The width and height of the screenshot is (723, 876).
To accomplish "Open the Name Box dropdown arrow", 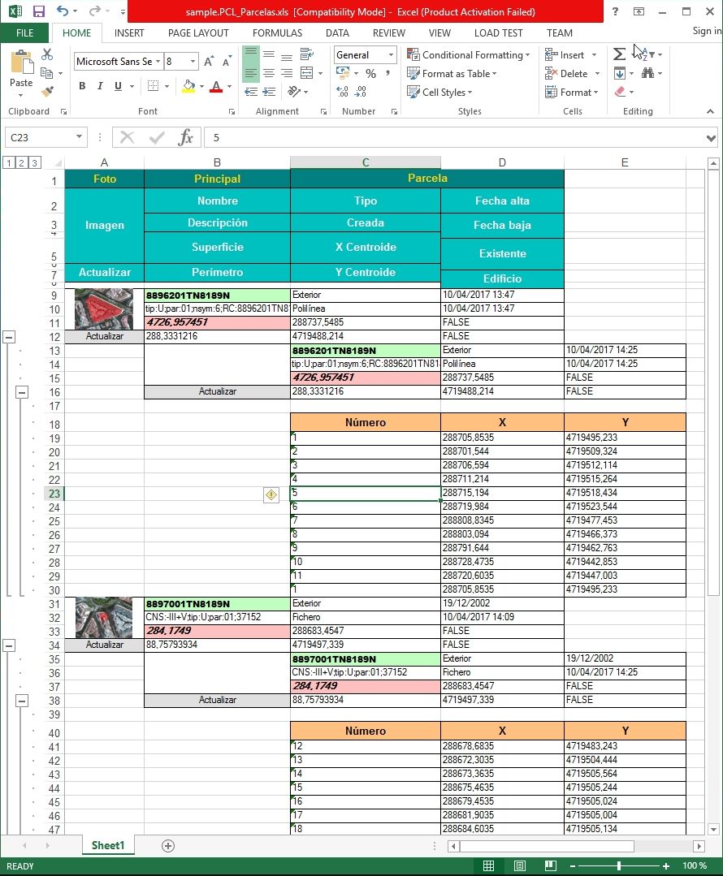I will point(79,137).
